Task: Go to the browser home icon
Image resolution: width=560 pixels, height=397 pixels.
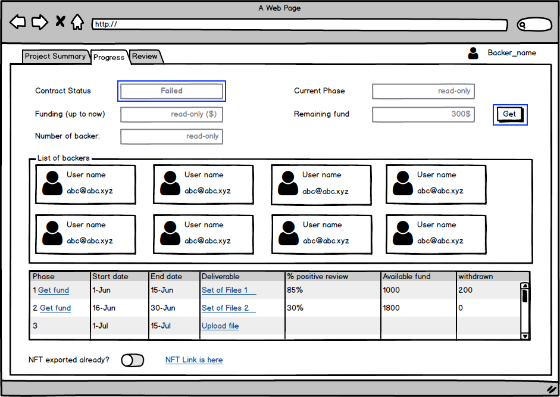Action: [77, 22]
